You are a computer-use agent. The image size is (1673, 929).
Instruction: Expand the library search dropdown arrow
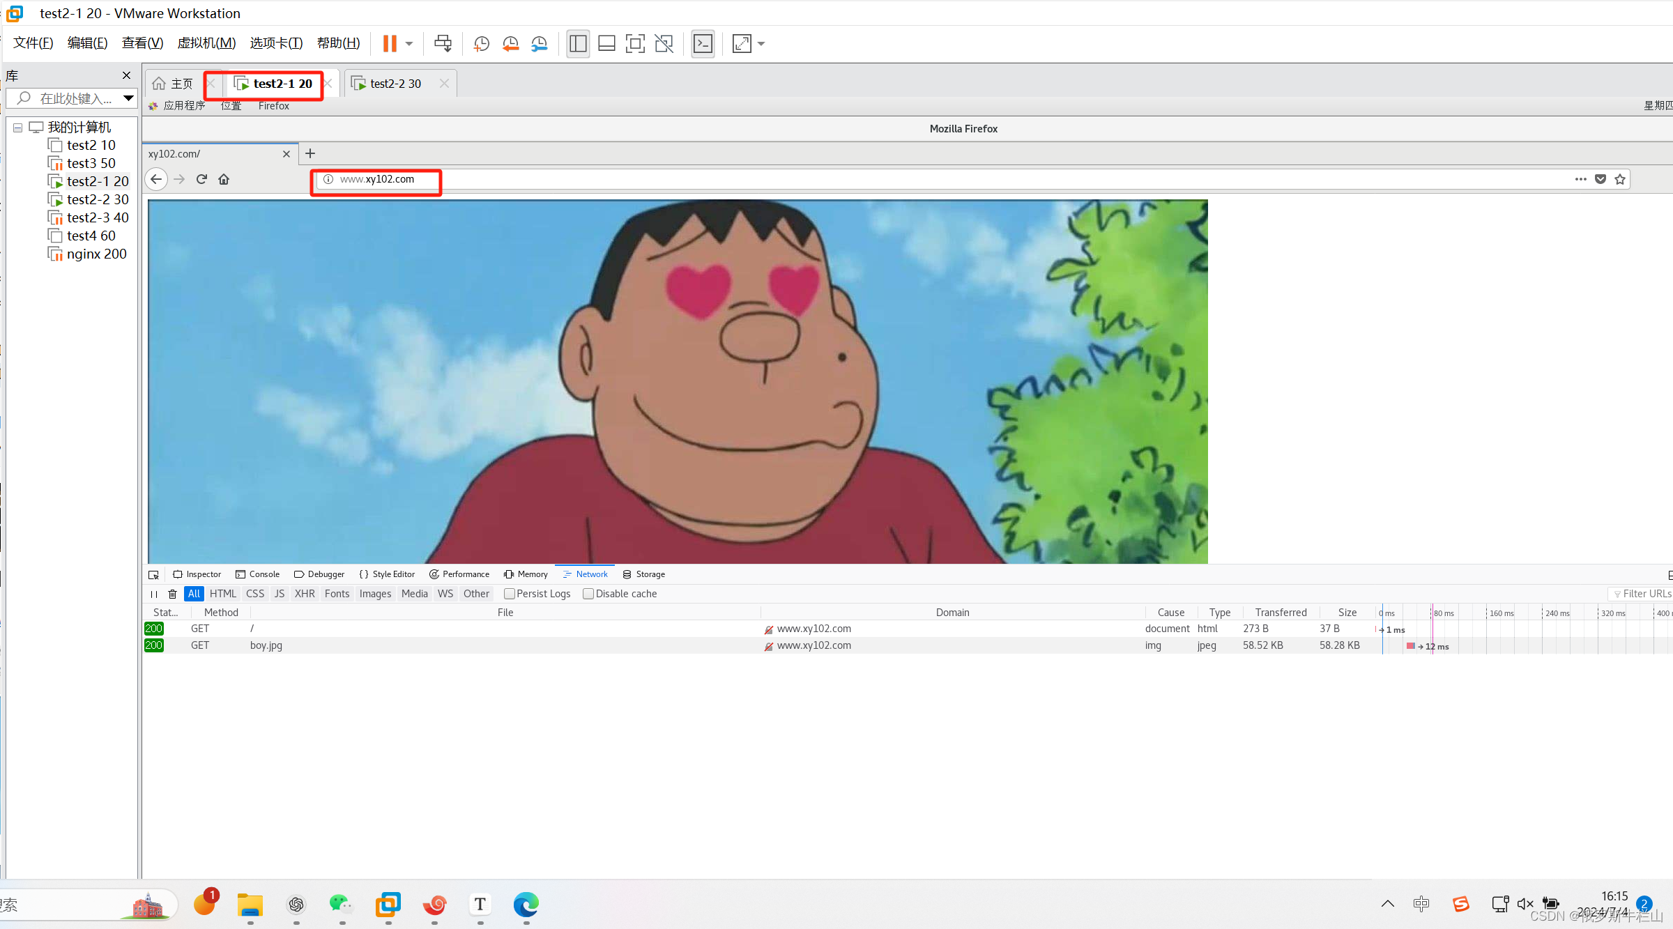128,98
